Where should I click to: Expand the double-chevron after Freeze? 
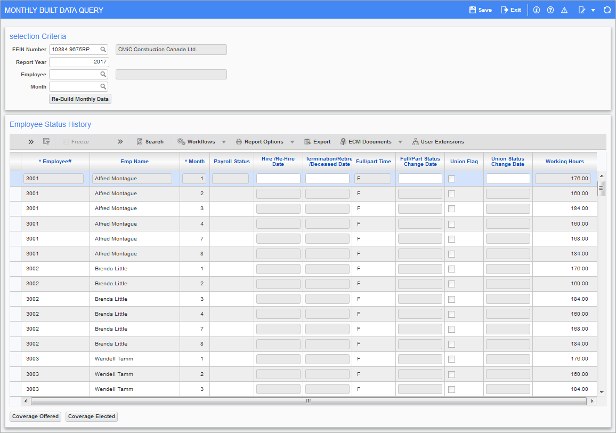click(x=120, y=142)
